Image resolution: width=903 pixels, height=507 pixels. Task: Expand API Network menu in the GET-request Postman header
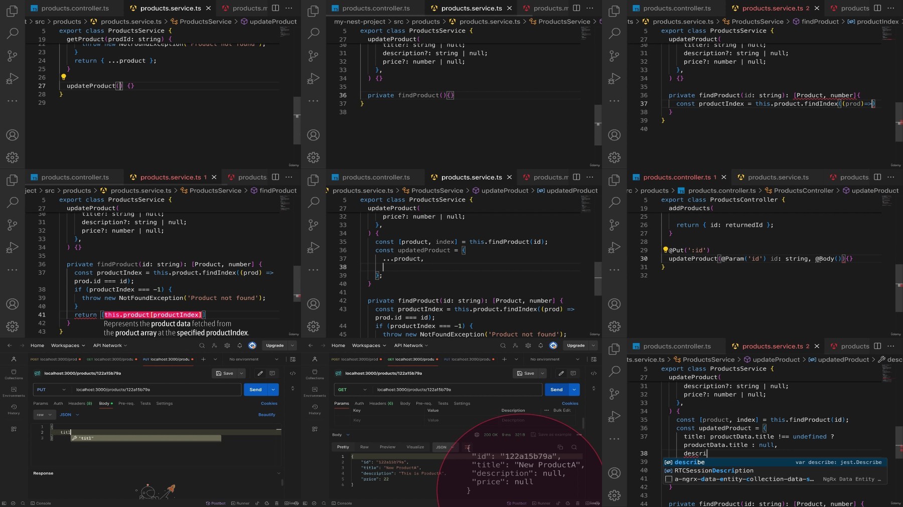[411, 346]
